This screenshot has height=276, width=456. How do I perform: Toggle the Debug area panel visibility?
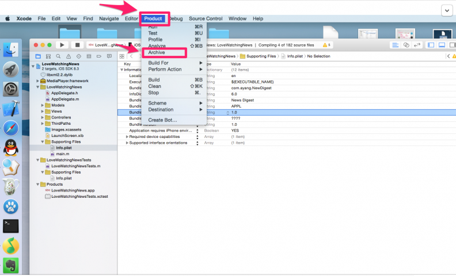[x=442, y=45]
